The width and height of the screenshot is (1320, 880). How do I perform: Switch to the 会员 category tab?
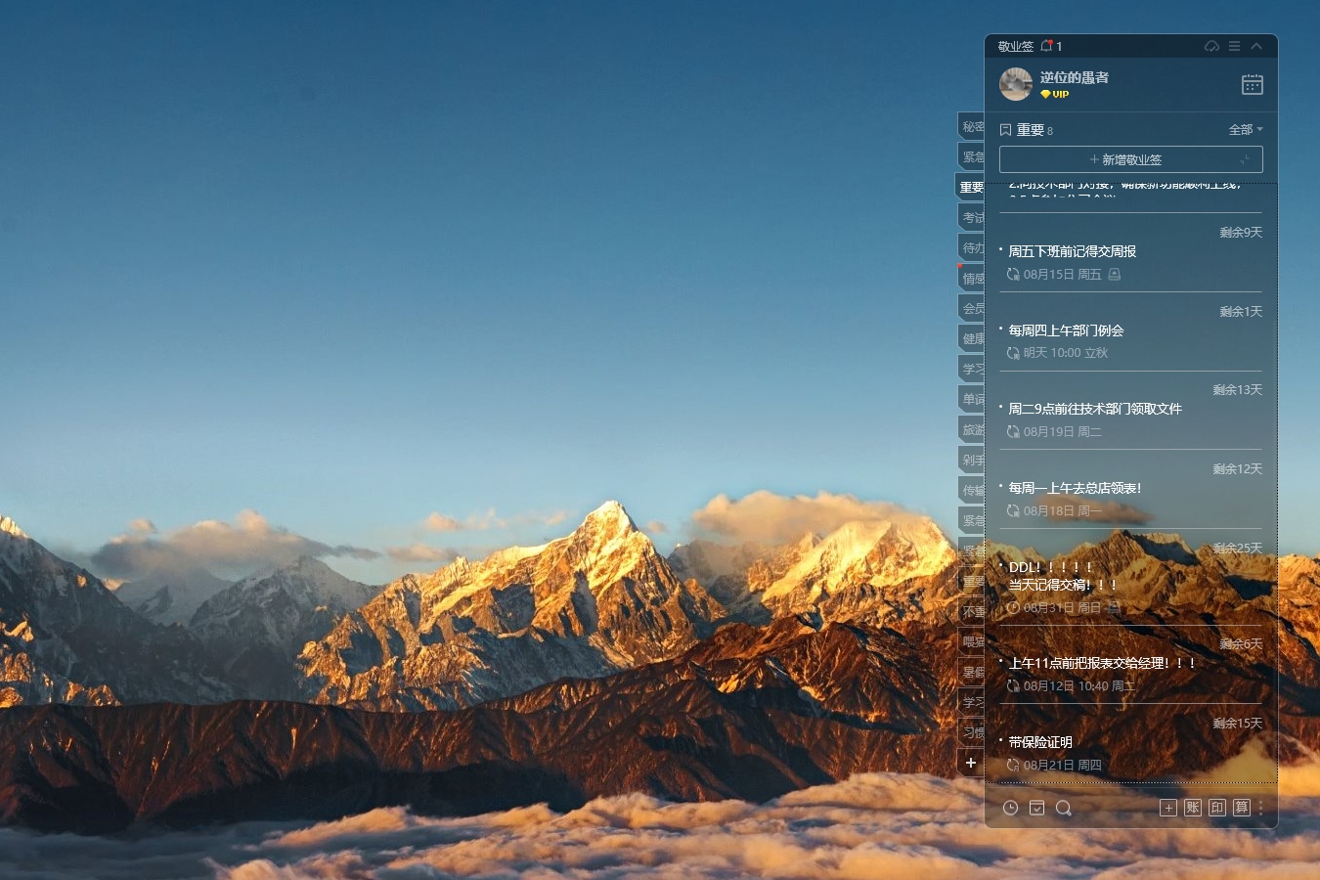(x=971, y=308)
